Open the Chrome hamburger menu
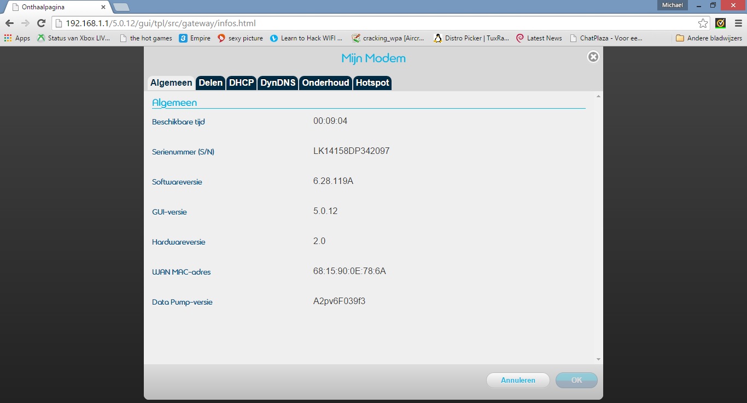Screen dimensions: 747x403 pyautogui.click(x=738, y=23)
